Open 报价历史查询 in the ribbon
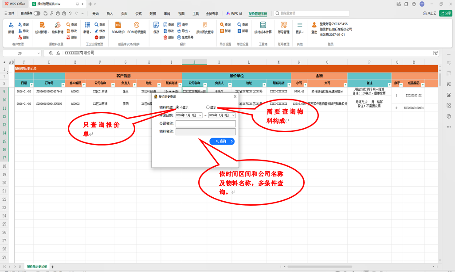The image size is (455, 272). click(205, 28)
